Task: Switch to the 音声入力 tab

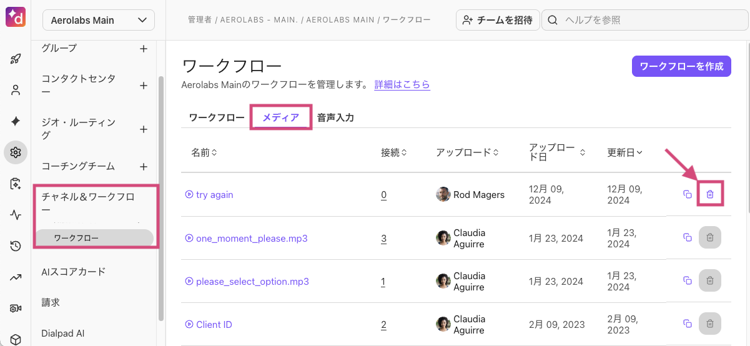Action: (335, 117)
